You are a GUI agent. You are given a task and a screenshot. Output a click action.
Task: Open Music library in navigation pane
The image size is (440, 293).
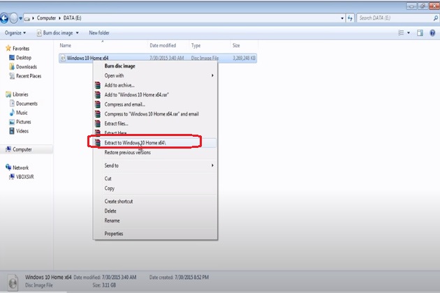pyautogui.click(x=22, y=113)
